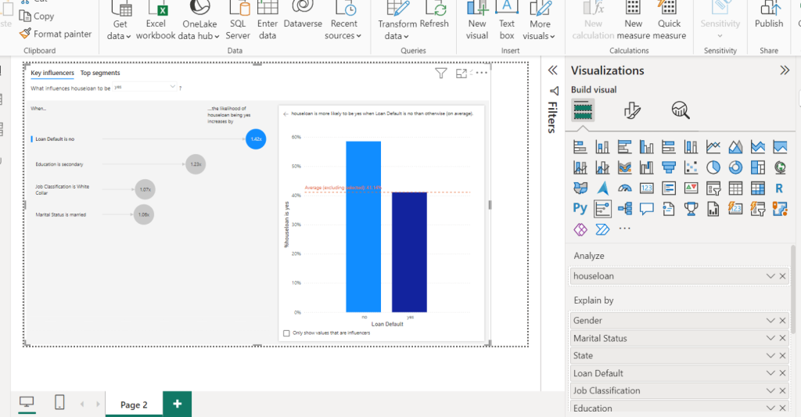Check Only show values that are influencers
This screenshot has height=417, width=801.
(286, 333)
